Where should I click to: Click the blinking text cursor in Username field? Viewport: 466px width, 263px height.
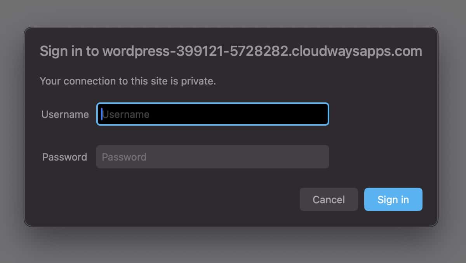(102, 114)
